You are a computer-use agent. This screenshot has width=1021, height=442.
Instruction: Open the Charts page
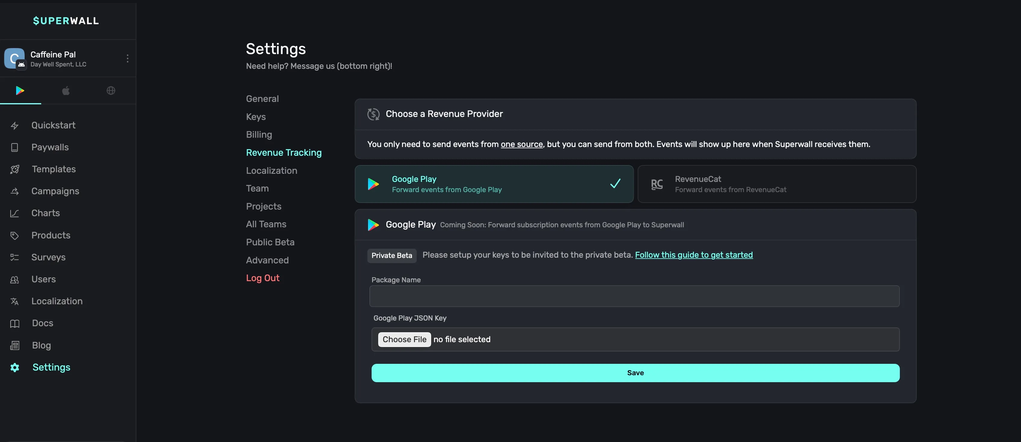click(x=46, y=213)
